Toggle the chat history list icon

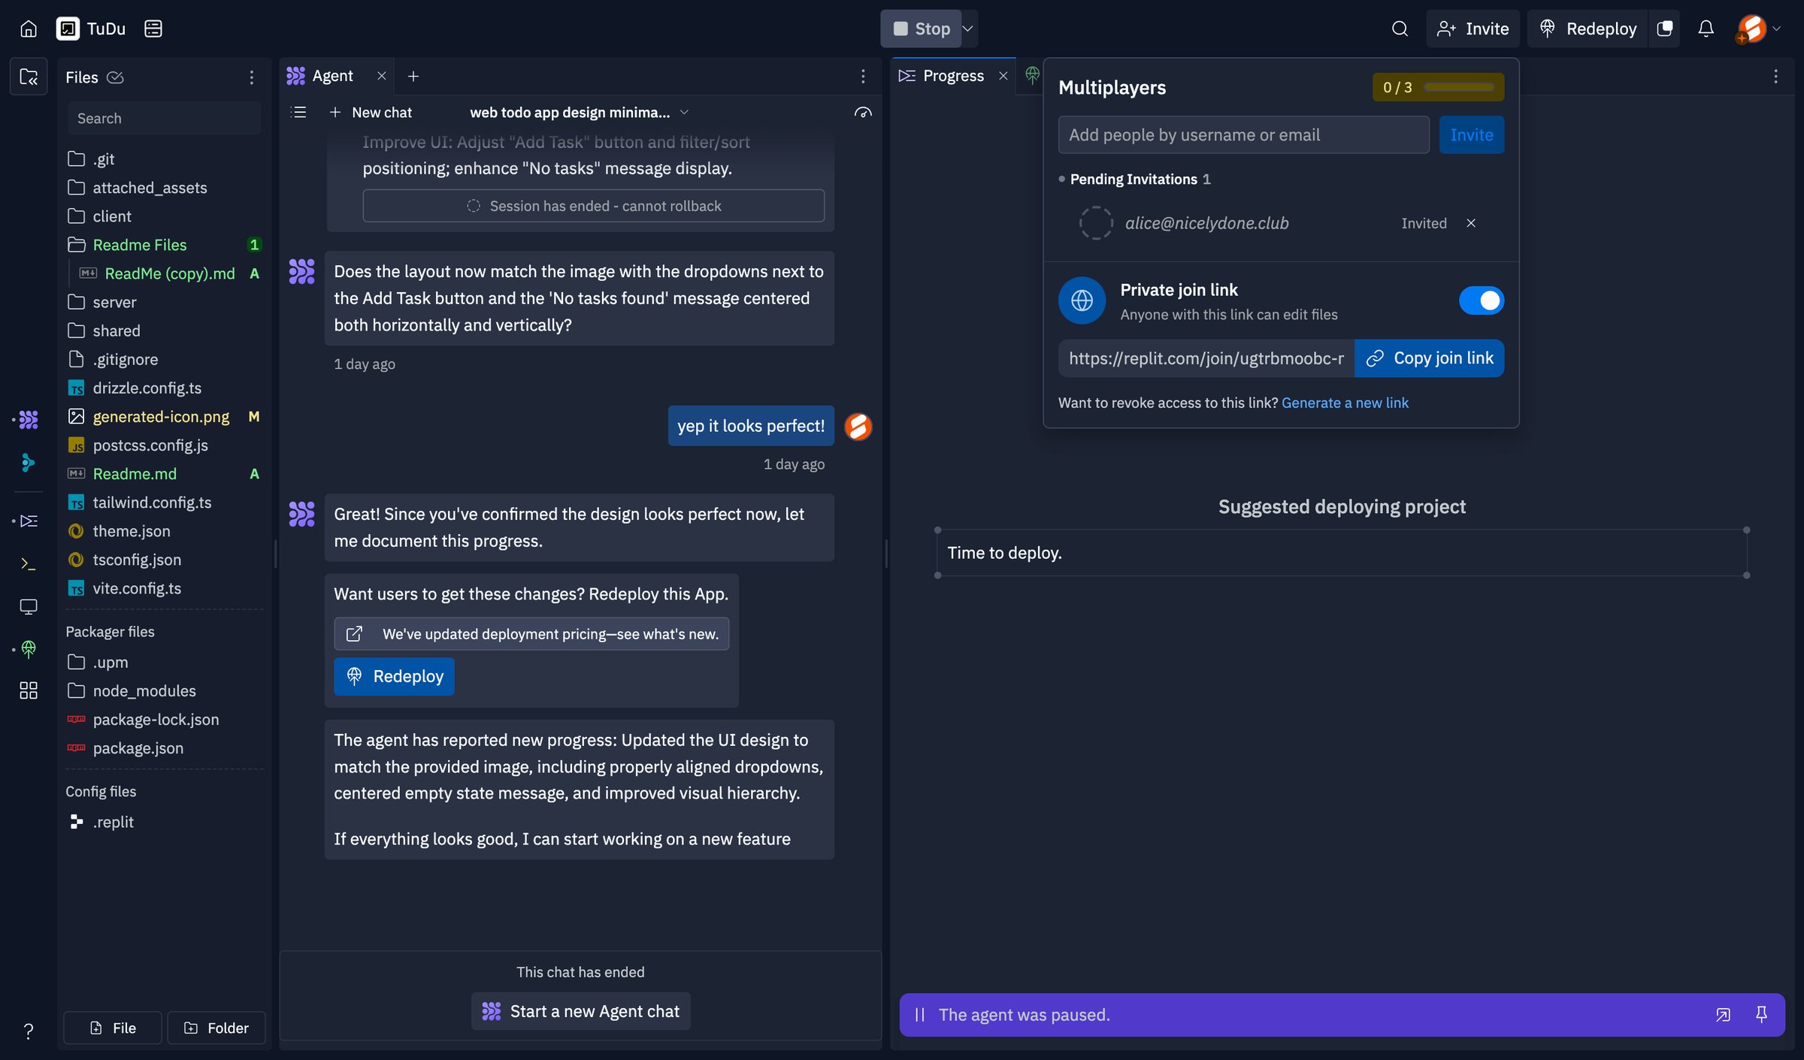tap(298, 112)
